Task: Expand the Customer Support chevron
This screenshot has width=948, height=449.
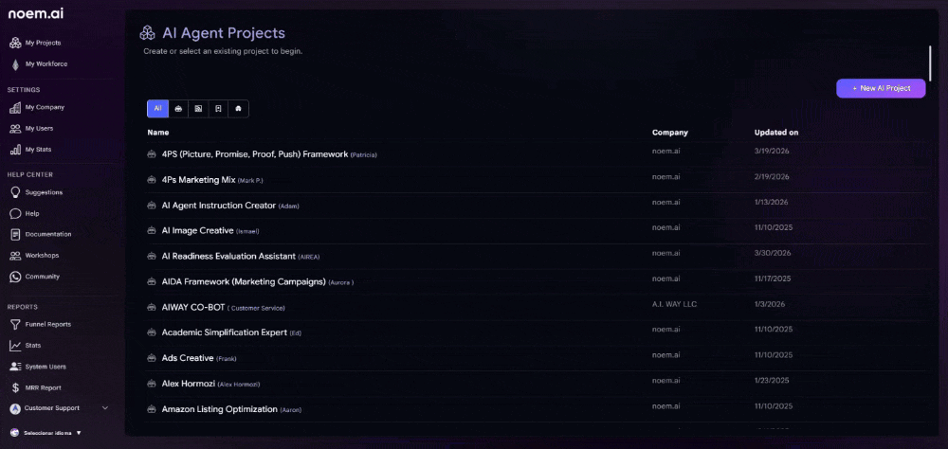Action: point(105,408)
